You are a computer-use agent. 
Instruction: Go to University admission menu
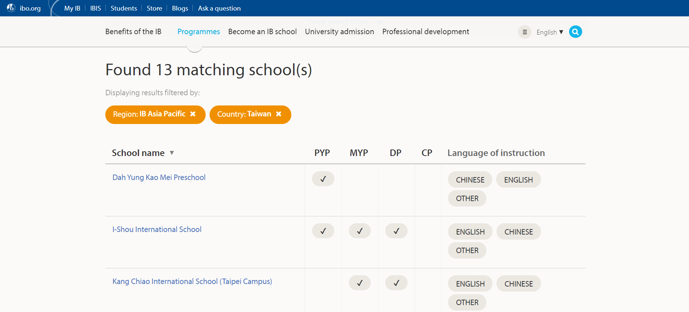pyautogui.click(x=339, y=32)
